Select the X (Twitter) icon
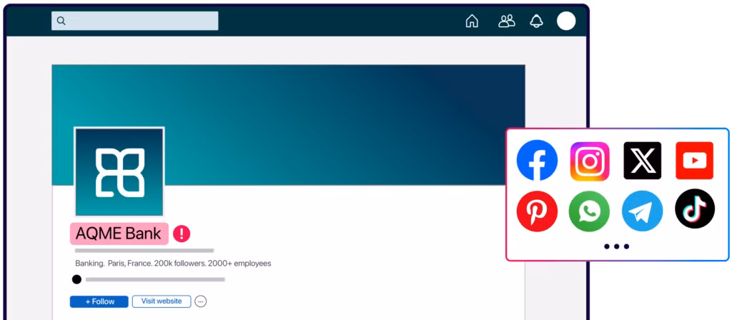 point(642,161)
